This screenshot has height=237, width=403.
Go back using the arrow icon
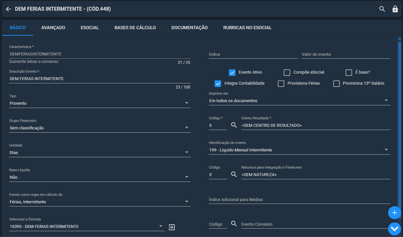8,9
